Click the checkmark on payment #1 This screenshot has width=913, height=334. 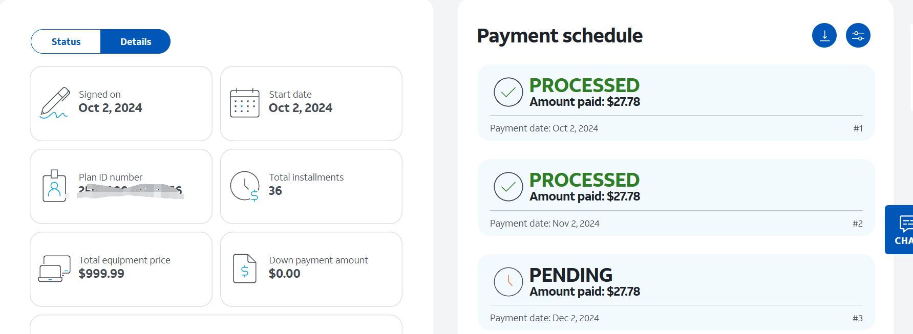[x=508, y=92]
